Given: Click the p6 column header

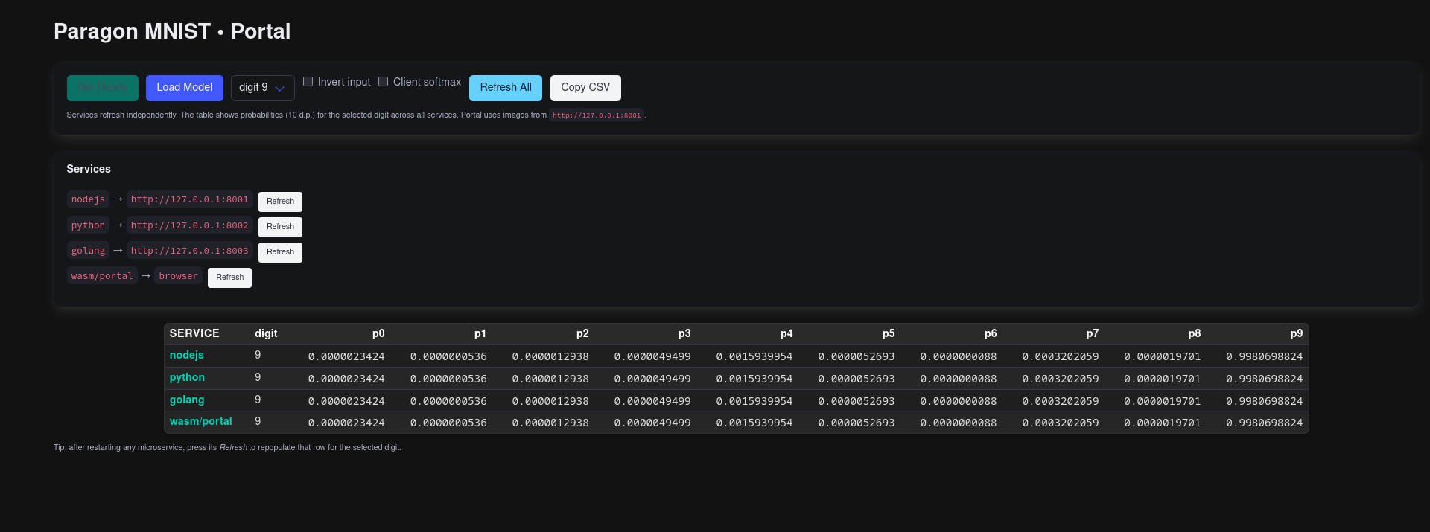Looking at the screenshot, I should click(x=991, y=333).
